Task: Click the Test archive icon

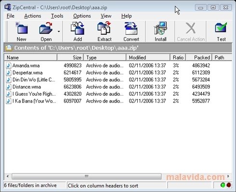Action: pyautogui.click(x=221, y=27)
